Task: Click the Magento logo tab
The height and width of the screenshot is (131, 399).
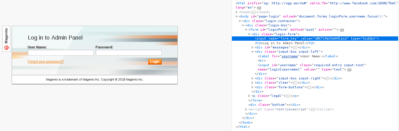Action: coord(6,39)
